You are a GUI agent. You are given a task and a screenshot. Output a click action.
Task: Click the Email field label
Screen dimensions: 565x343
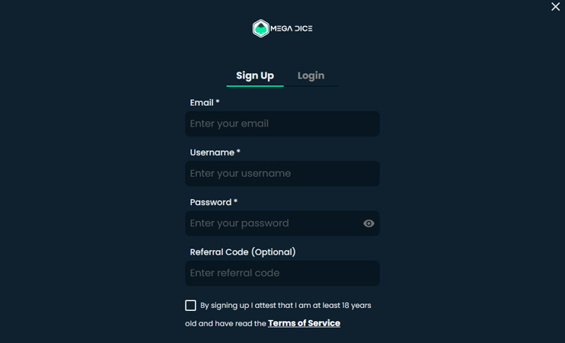tap(202, 103)
